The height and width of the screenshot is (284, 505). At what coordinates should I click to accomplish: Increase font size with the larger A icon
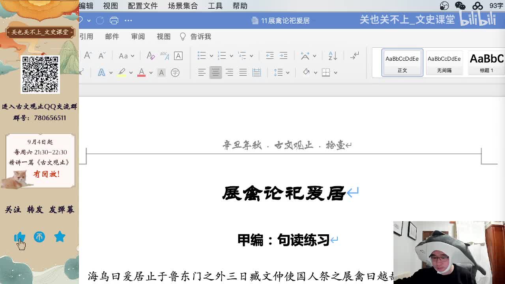pos(88,56)
